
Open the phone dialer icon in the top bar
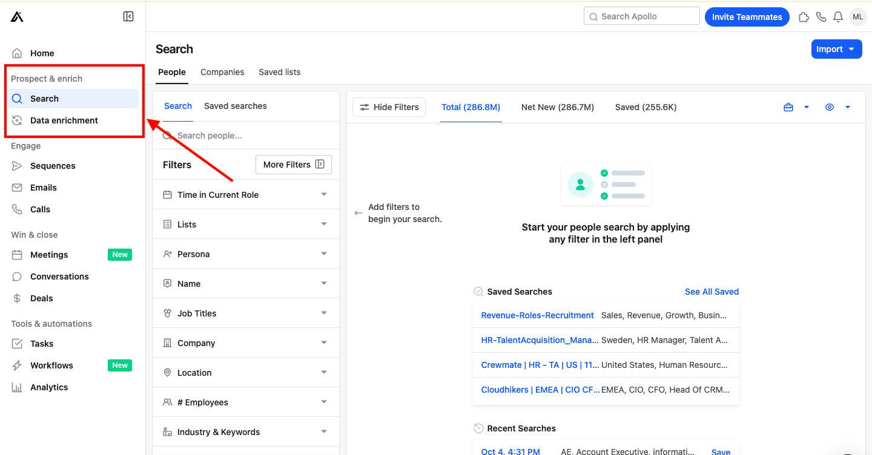pyautogui.click(x=821, y=17)
